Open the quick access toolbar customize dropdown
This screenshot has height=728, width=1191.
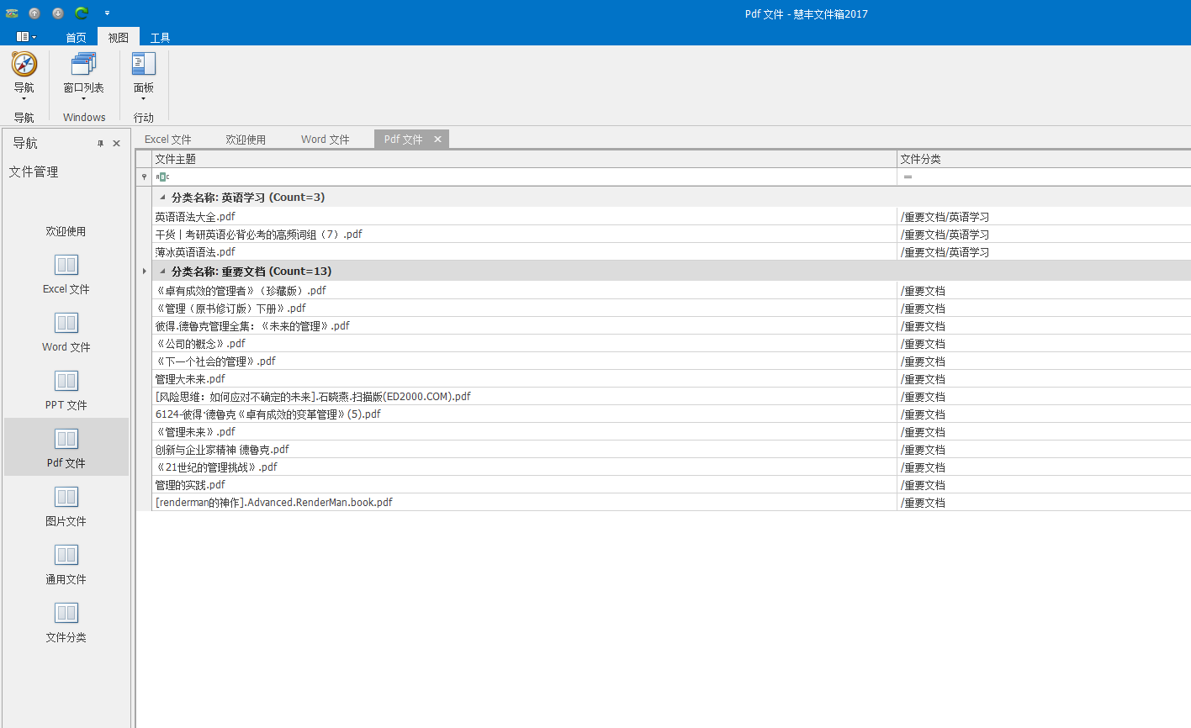[107, 13]
